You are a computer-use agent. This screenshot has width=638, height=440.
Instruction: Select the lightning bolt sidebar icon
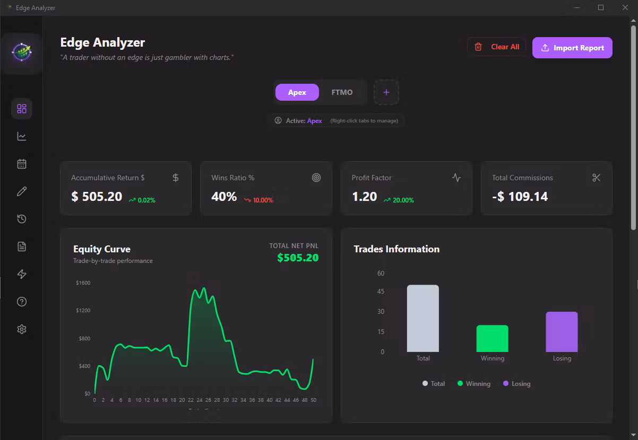coord(22,274)
